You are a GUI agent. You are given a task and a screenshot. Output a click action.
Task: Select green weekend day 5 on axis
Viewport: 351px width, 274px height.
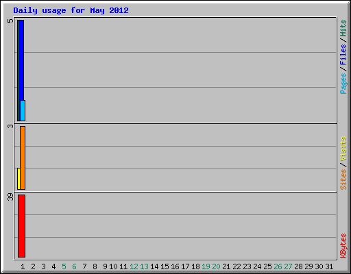click(64, 266)
